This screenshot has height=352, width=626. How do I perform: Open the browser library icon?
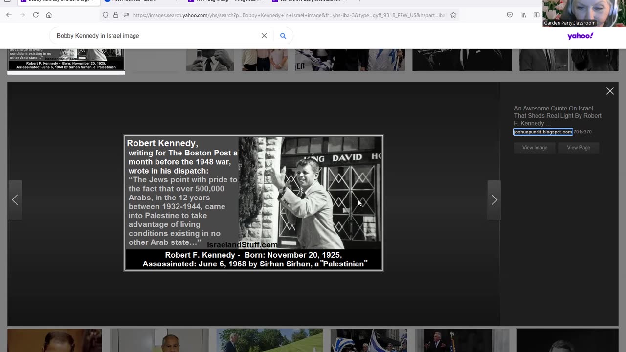click(523, 15)
